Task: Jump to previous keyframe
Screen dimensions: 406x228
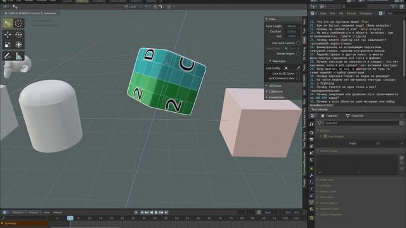Action: pyautogui.click(x=147, y=213)
